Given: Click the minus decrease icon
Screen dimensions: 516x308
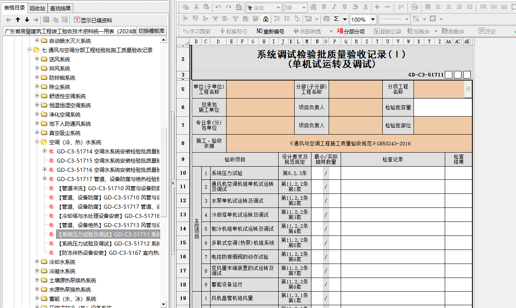Looking at the screenshot, I should [x=388, y=7].
